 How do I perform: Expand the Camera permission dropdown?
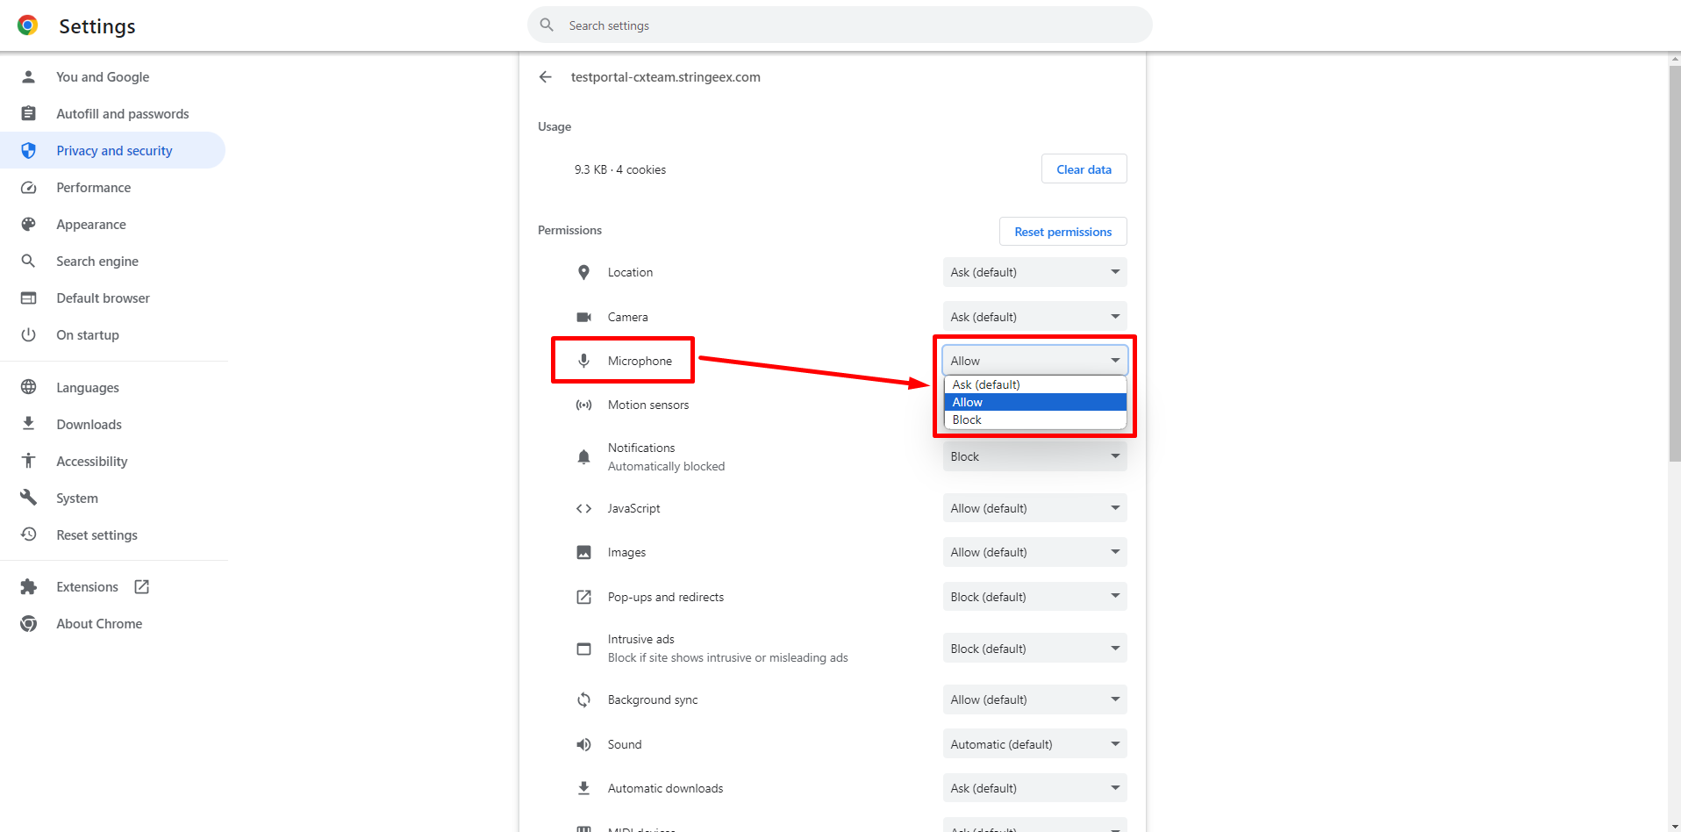[x=1034, y=317]
